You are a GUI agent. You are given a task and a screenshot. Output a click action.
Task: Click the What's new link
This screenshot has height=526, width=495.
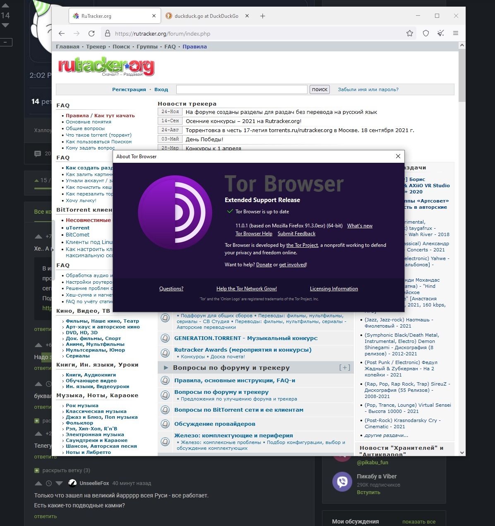tap(360, 226)
